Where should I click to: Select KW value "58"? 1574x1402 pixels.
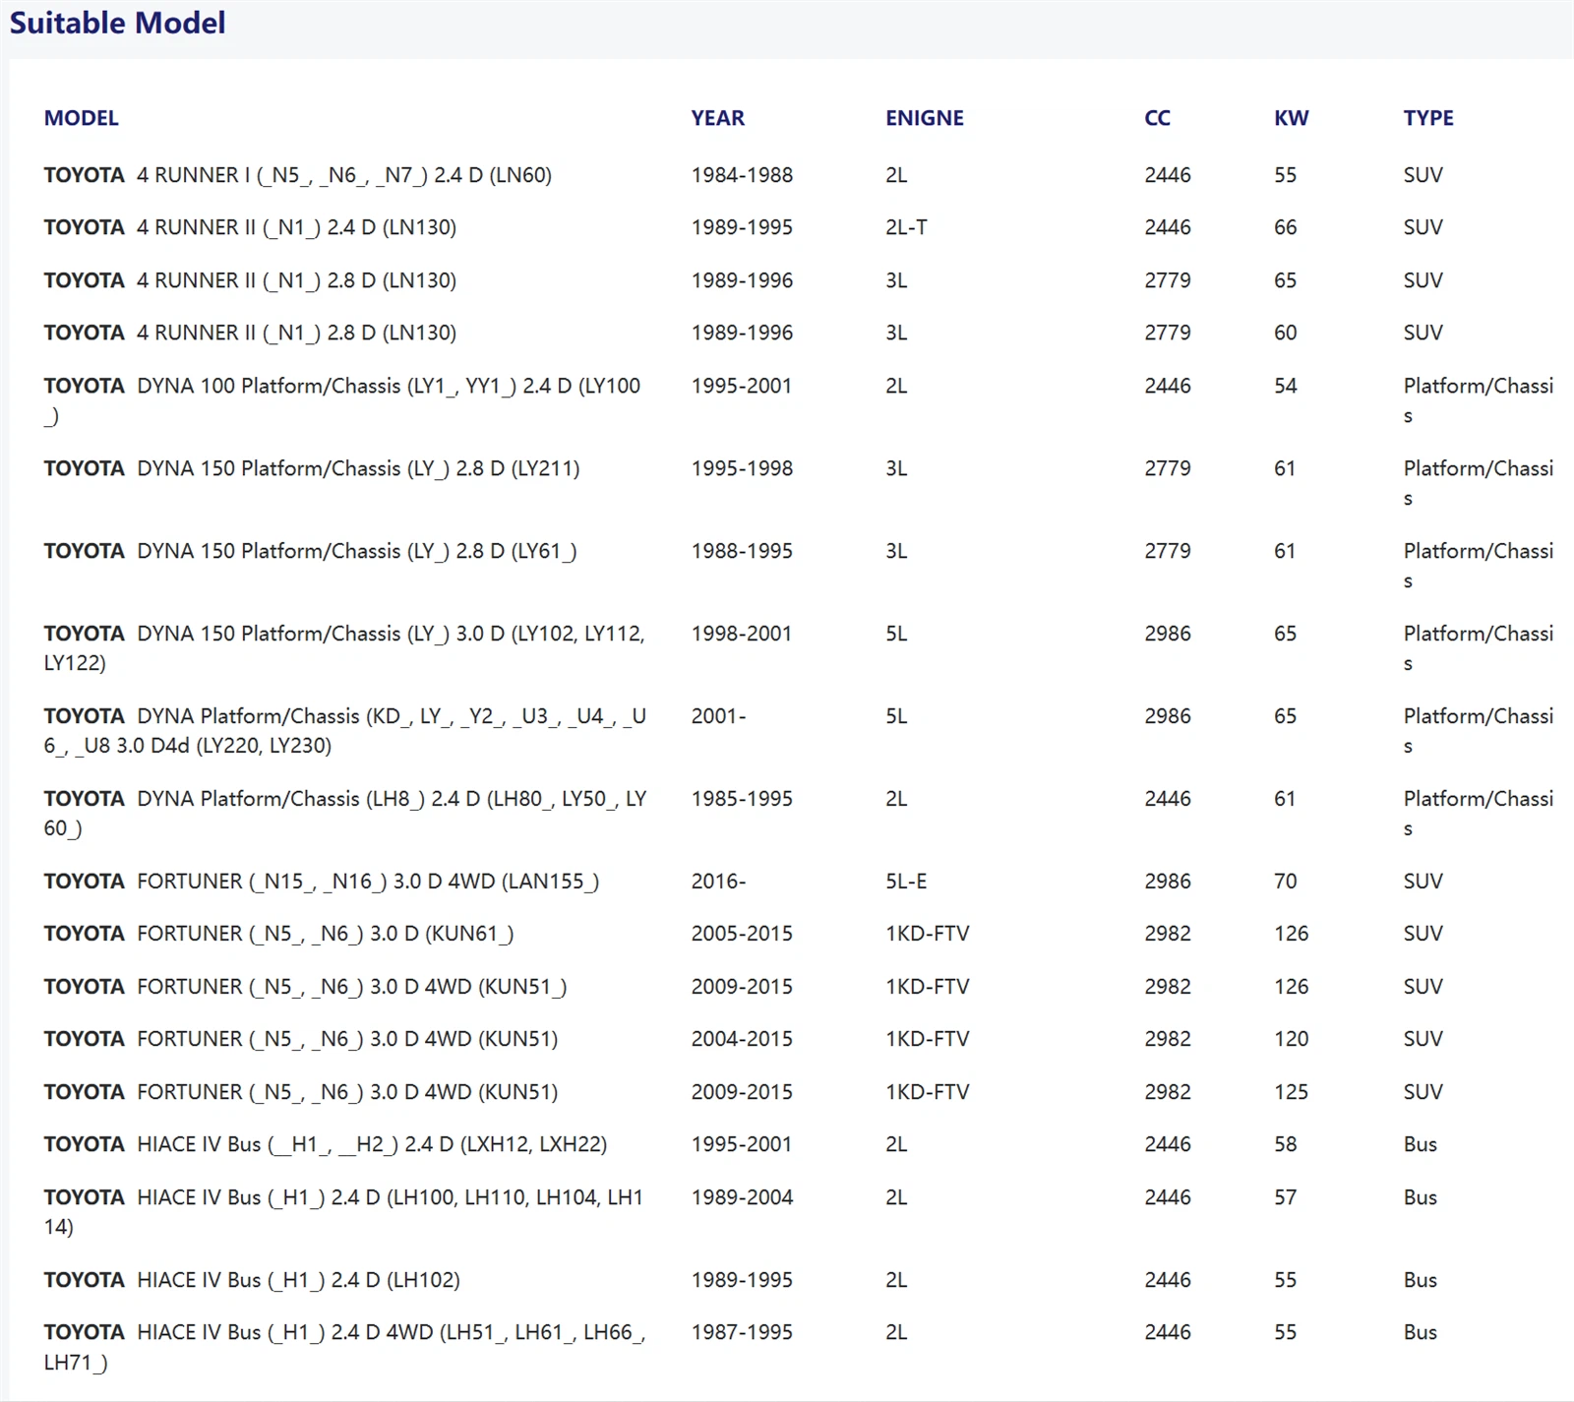coord(1285,1144)
